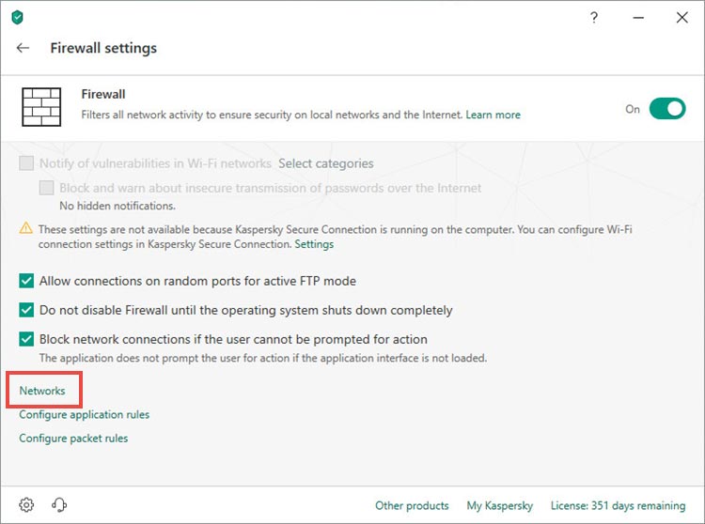705x524 pixels.
Task: Open Configure application rules
Action: coord(84,414)
